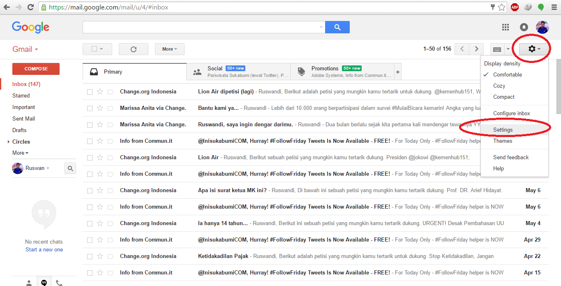
Task: Open the Hangouts conversations icon
Action: (44, 282)
